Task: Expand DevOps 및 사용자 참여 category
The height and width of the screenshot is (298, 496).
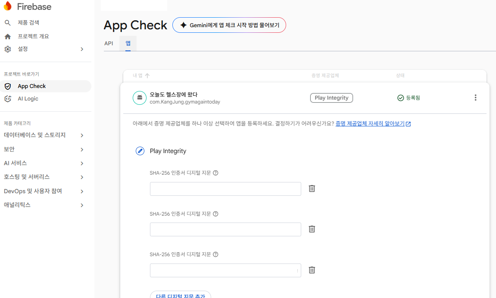Action: point(82,191)
